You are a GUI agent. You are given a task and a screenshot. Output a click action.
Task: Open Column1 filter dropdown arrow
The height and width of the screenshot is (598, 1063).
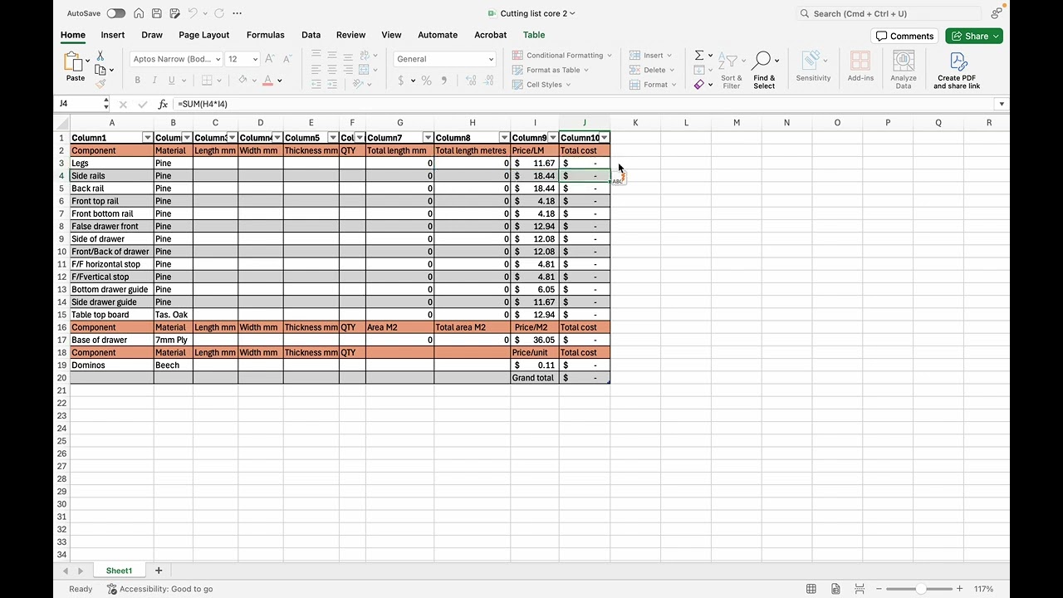click(148, 138)
